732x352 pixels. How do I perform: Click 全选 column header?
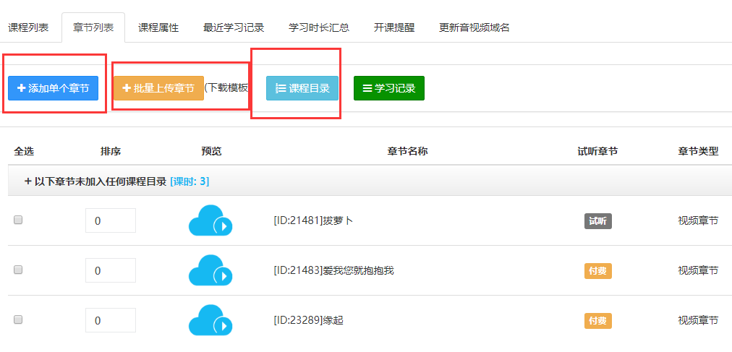click(24, 152)
